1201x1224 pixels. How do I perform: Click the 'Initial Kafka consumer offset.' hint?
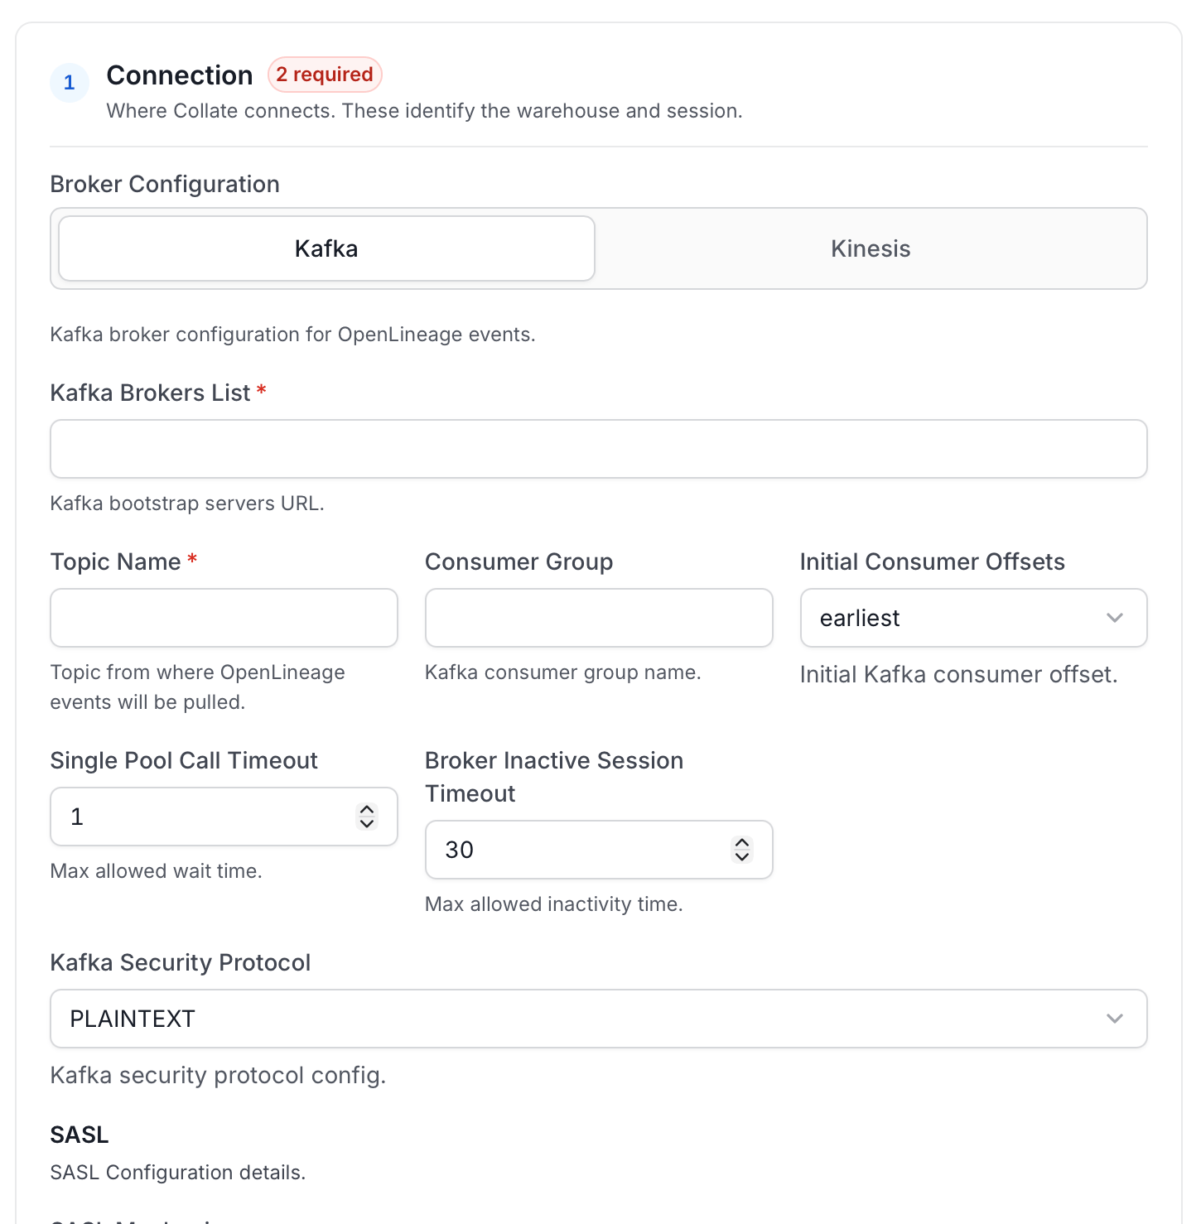point(959,675)
